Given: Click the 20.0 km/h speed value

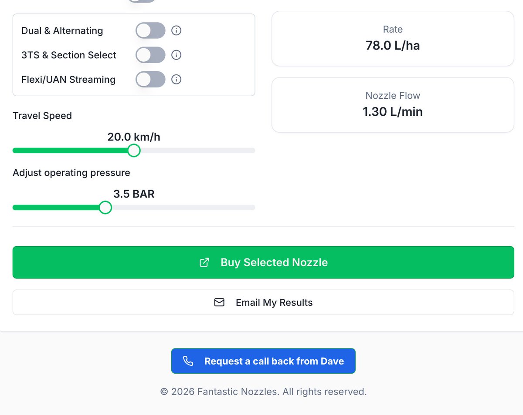Looking at the screenshot, I should (134, 137).
